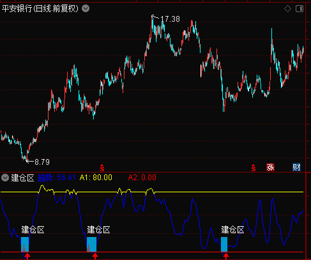
Task: Click the third blue 建仓区 bar
Action: point(224,245)
